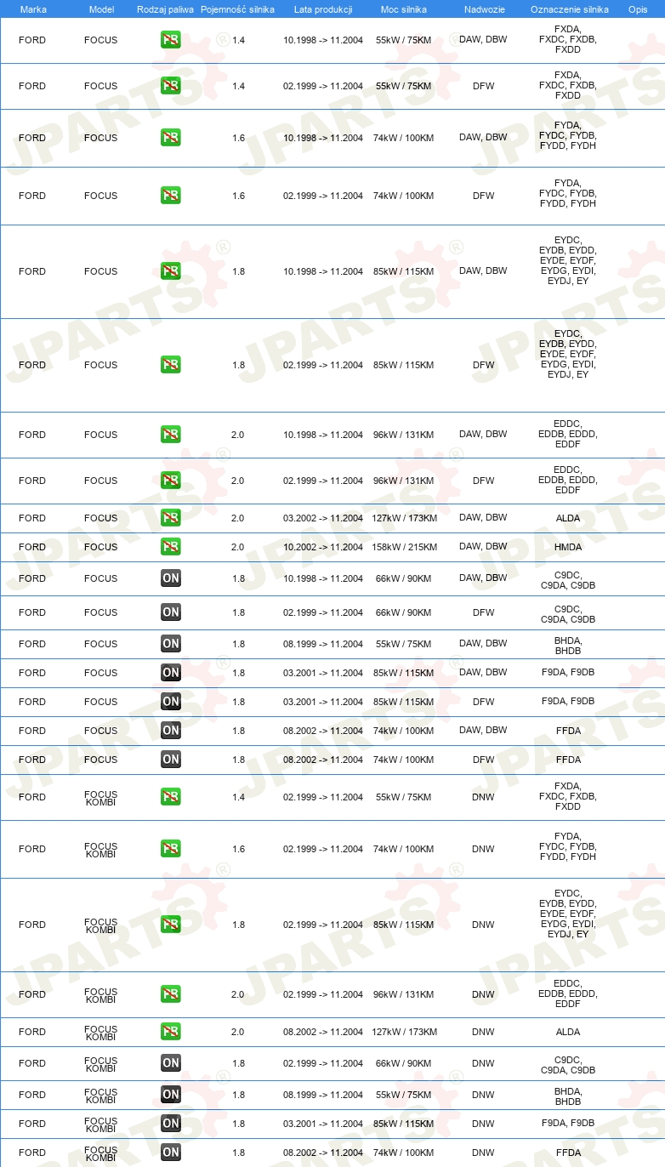Click the ON icon for Focus Kombi FFDA 100KM

click(x=171, y=1153)
